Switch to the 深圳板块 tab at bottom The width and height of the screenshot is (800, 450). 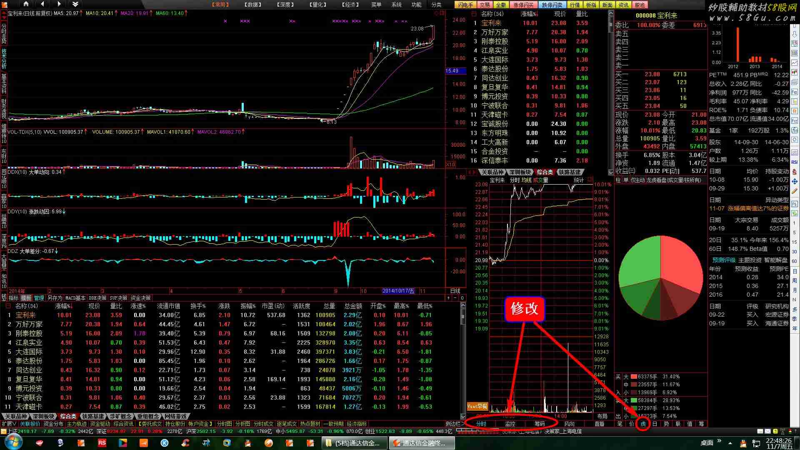click(x=43, y=416)
